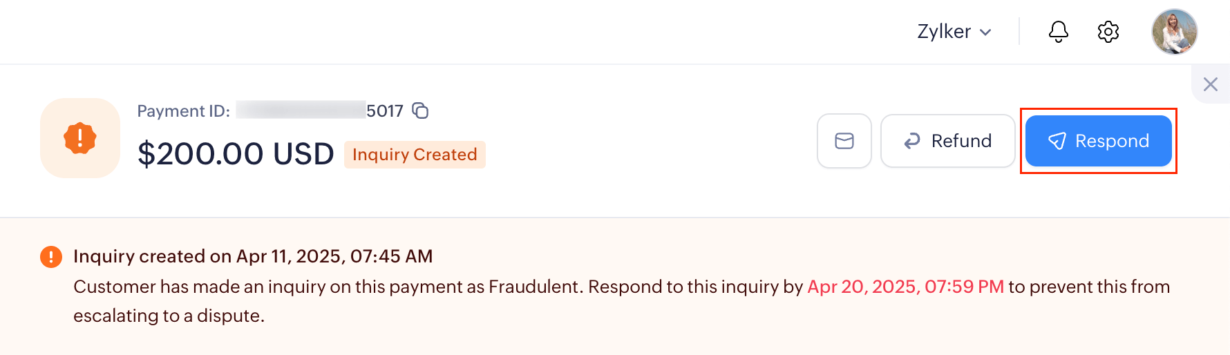Click the warning icon beside the inquiry notice
This screenshot has width=1230, height=355.
50,257
